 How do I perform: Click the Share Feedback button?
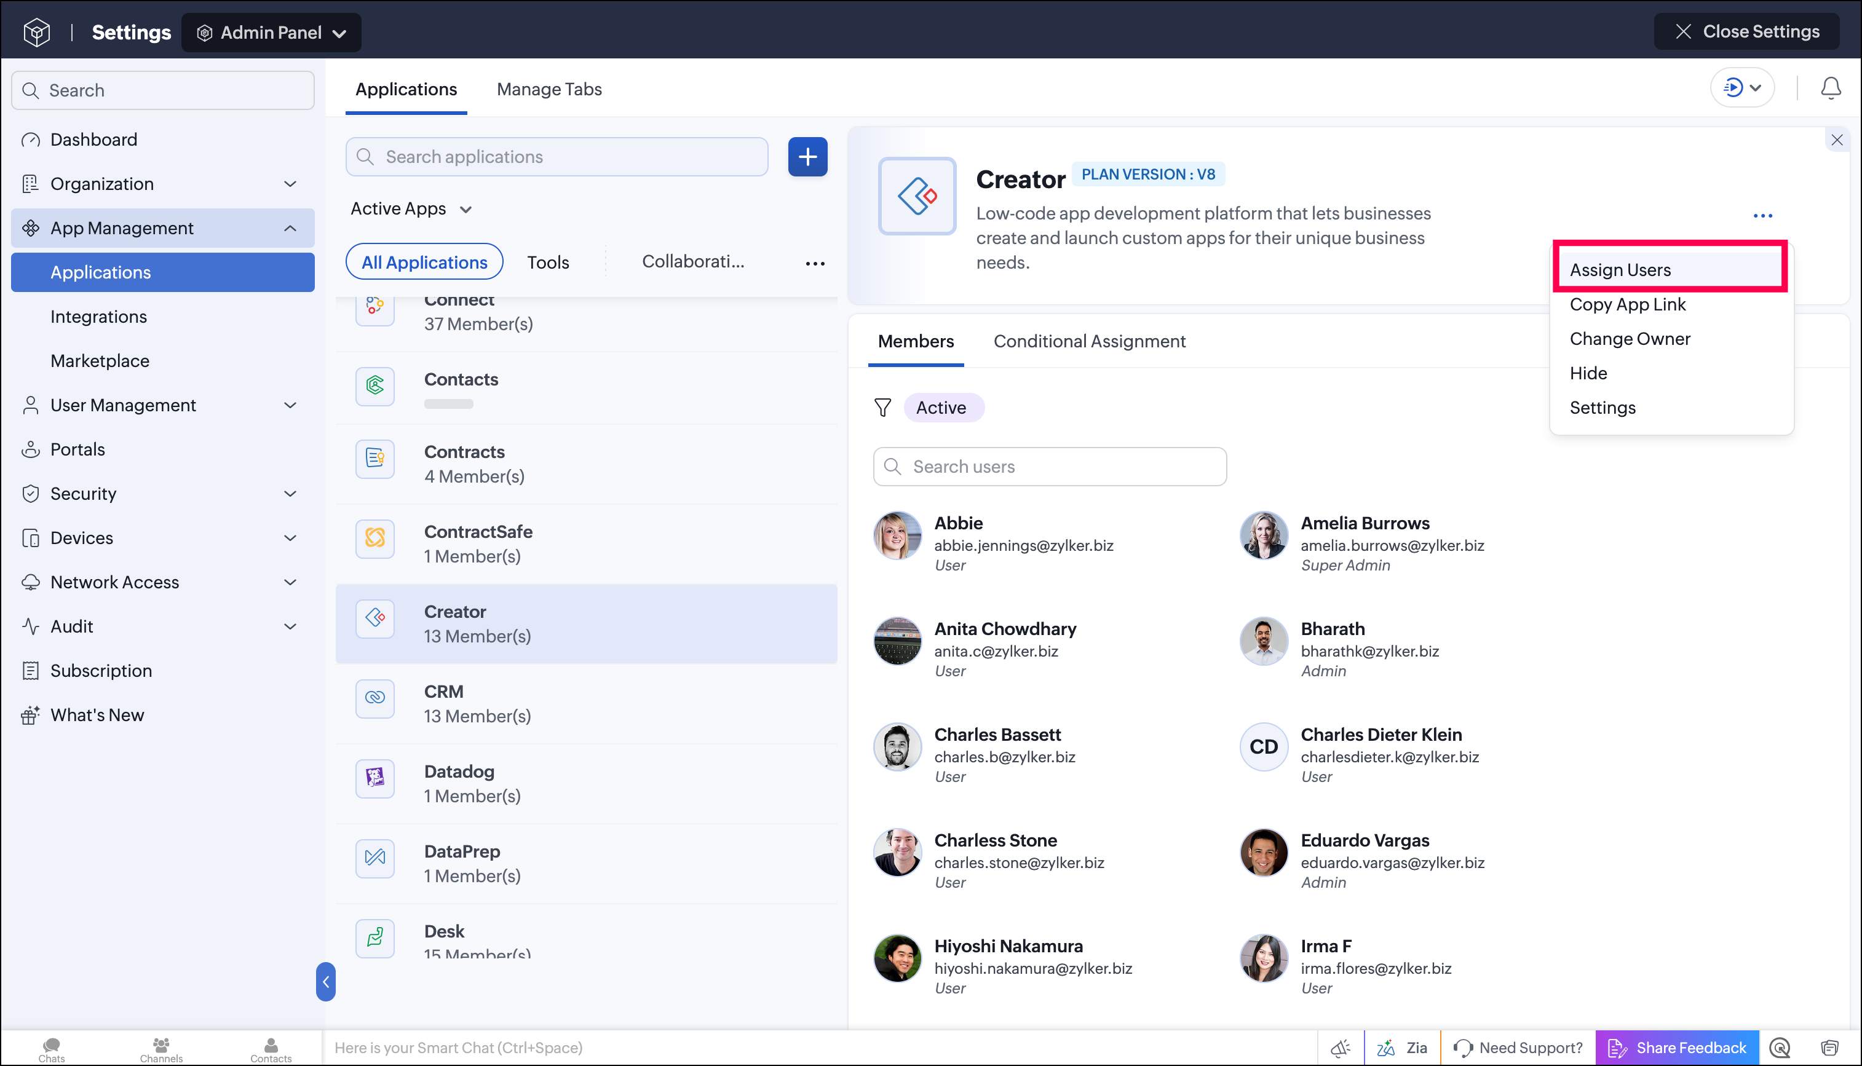pos(1678,1048)
